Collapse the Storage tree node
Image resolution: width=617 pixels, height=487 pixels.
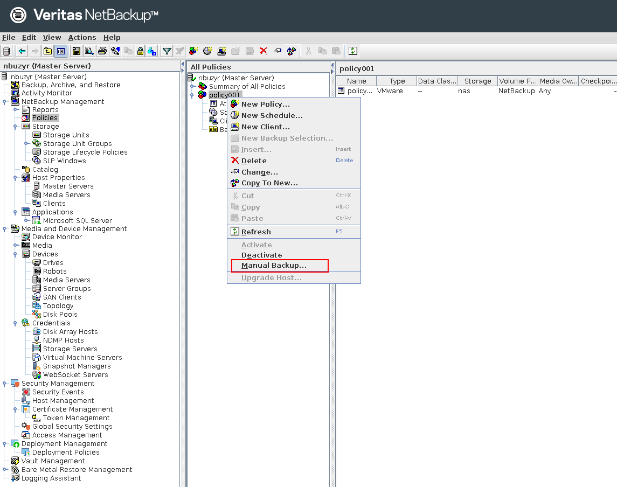(x=15, y=127)
